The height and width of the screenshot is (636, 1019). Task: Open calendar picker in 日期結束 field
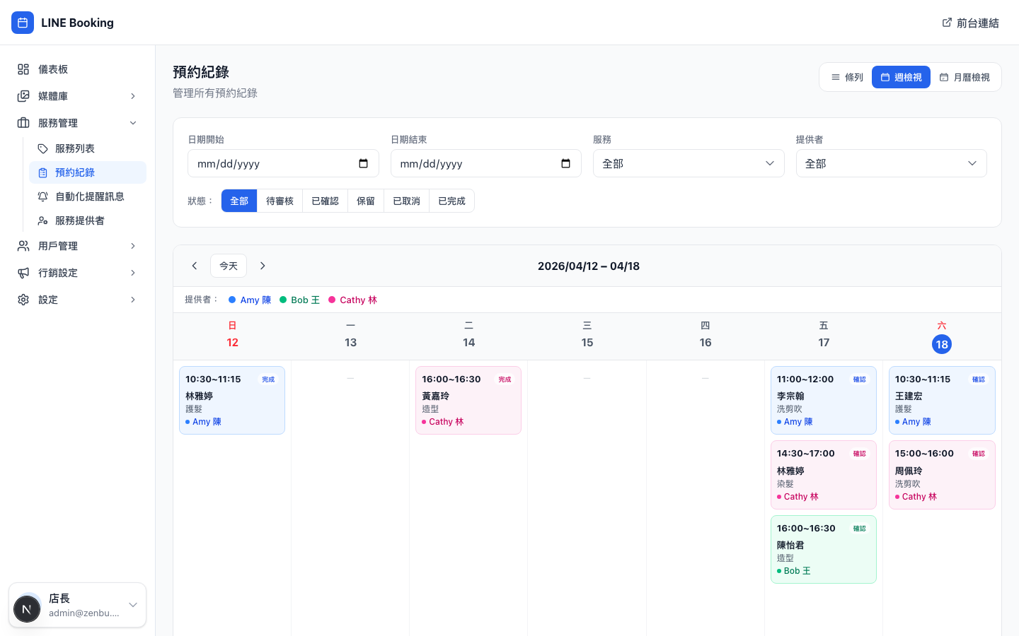coord(565,163)
